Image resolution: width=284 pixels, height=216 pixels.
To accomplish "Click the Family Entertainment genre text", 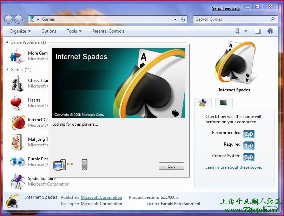I will [180, 204].
